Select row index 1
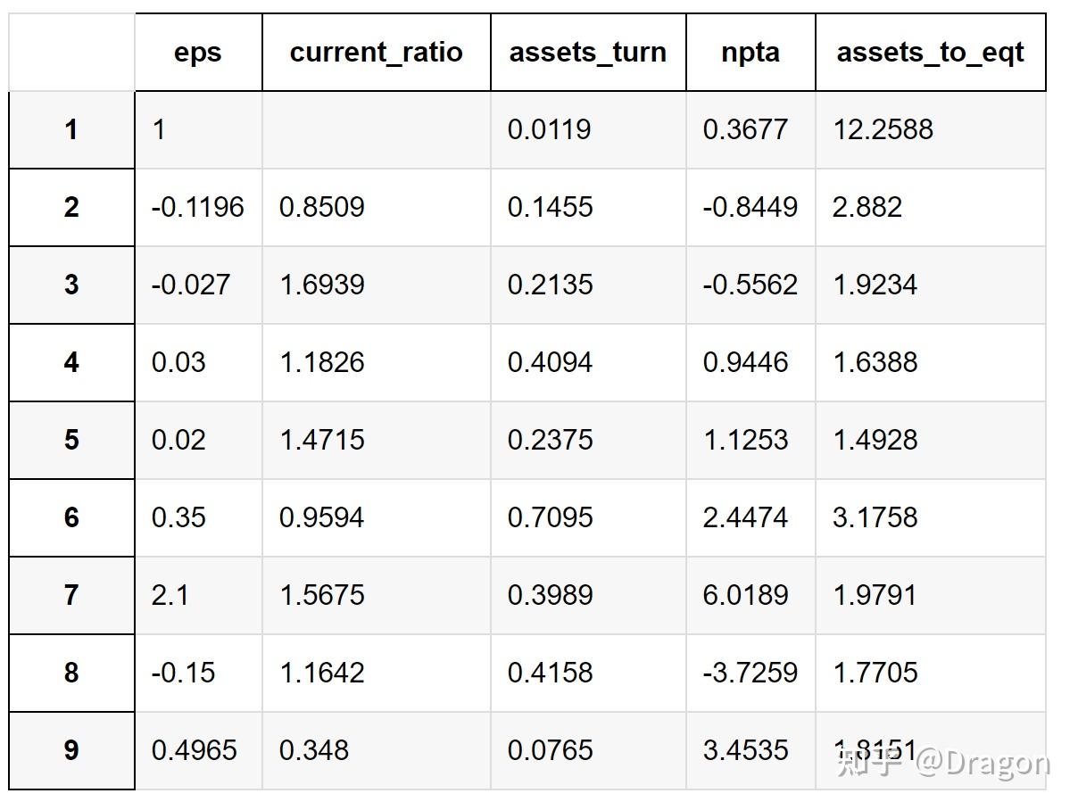Viewport: 1078px width, 810px height. coord(71,130)
